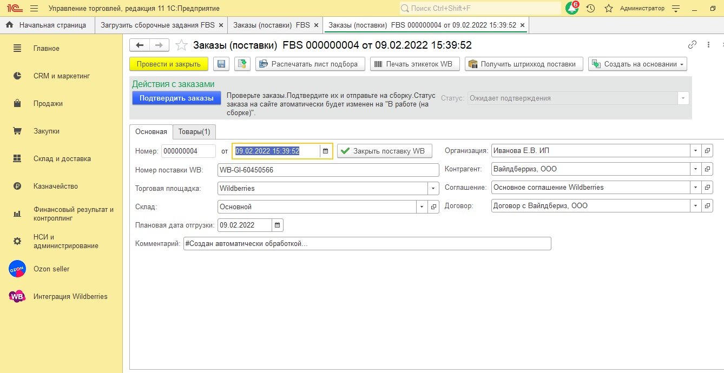Post the document with green-arrow icon
Screen dimensions: 724x373
point(242,64)
